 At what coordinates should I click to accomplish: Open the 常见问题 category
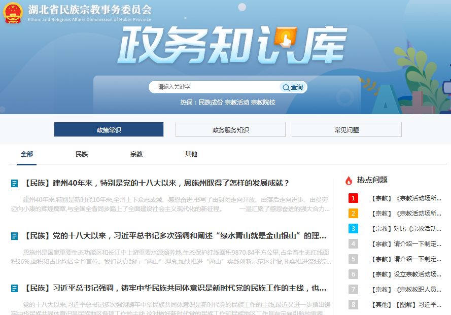(346, 130)
